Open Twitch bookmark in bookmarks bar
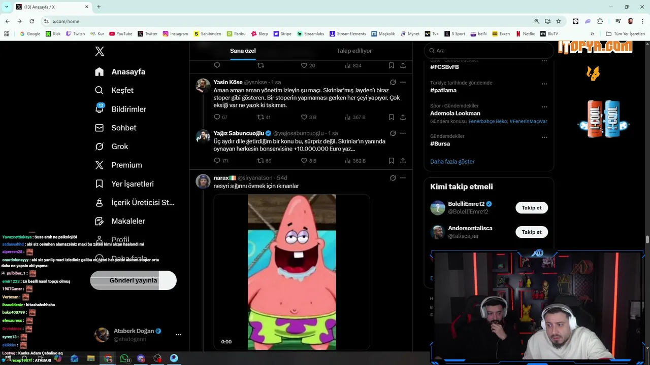 point(76,34)
